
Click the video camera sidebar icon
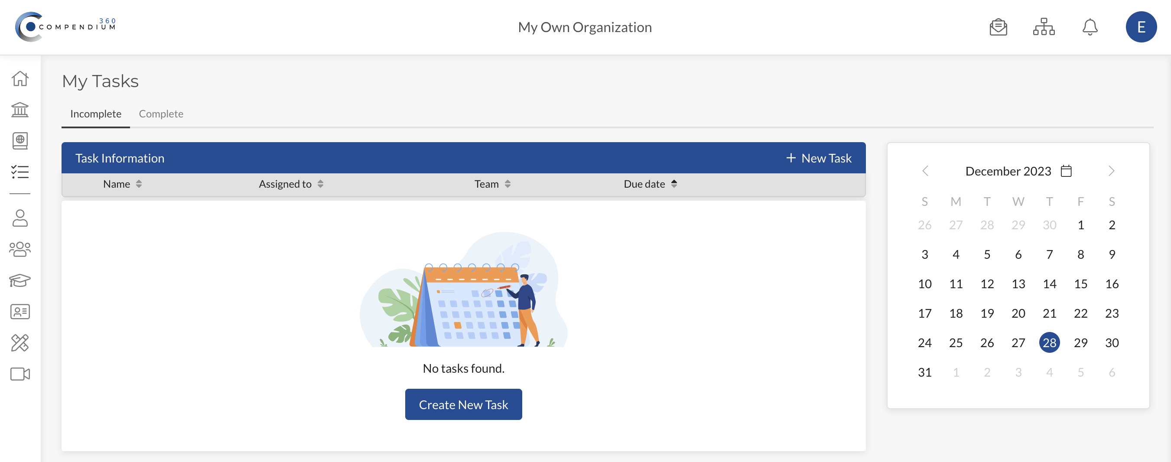pyautogui.click(x=20, y=374)
